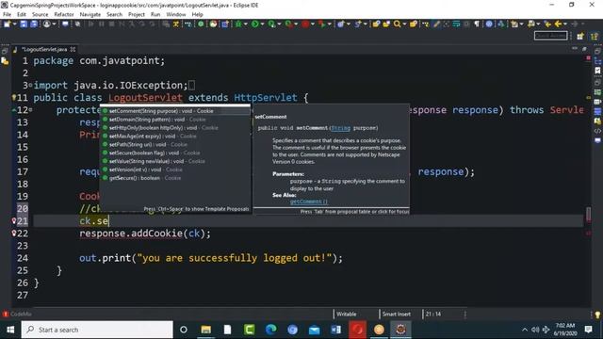Select setMaxAge(int expiry) proposal

coord(175,136)
